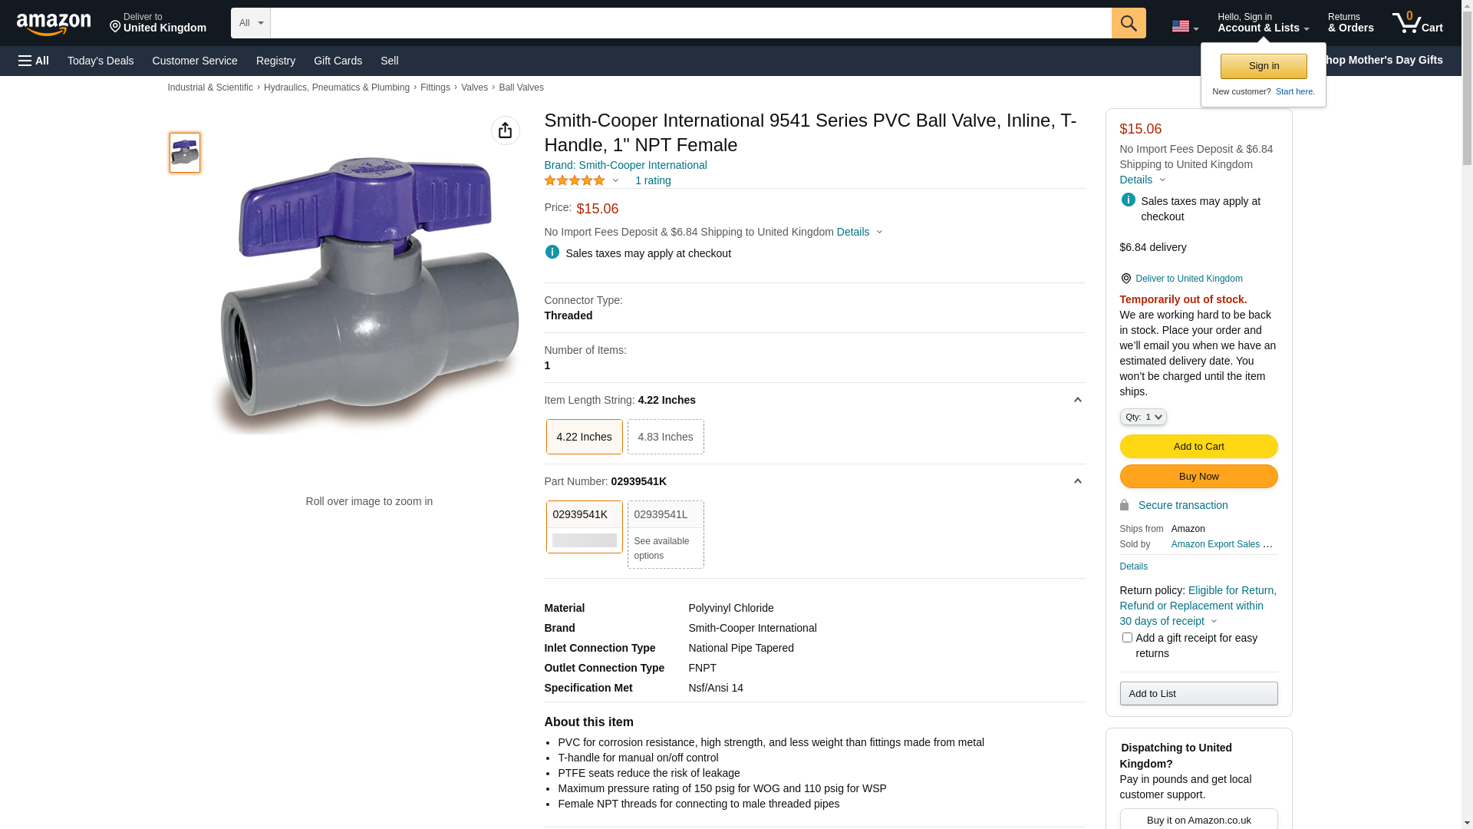Screen dimensions: 1473x829
Task: Click the share icon above product image
Action: tap(505, 130)
